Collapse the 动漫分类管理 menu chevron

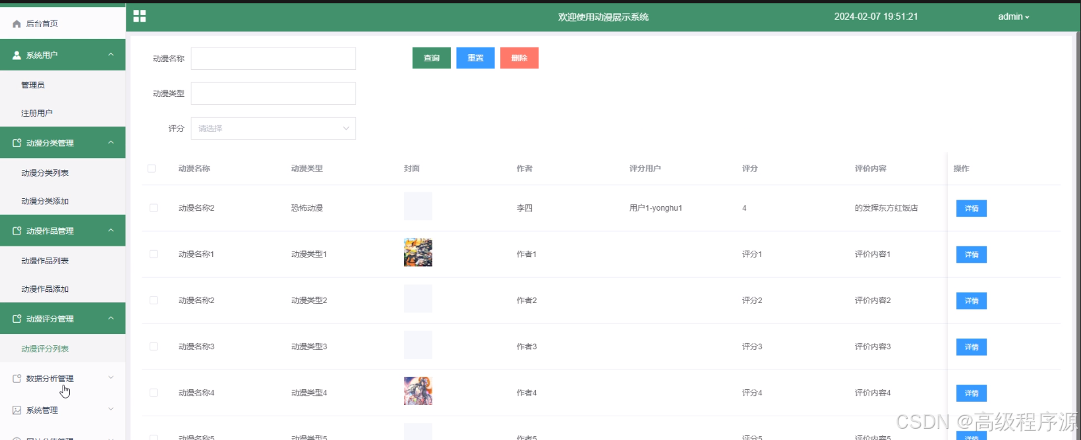111,142
